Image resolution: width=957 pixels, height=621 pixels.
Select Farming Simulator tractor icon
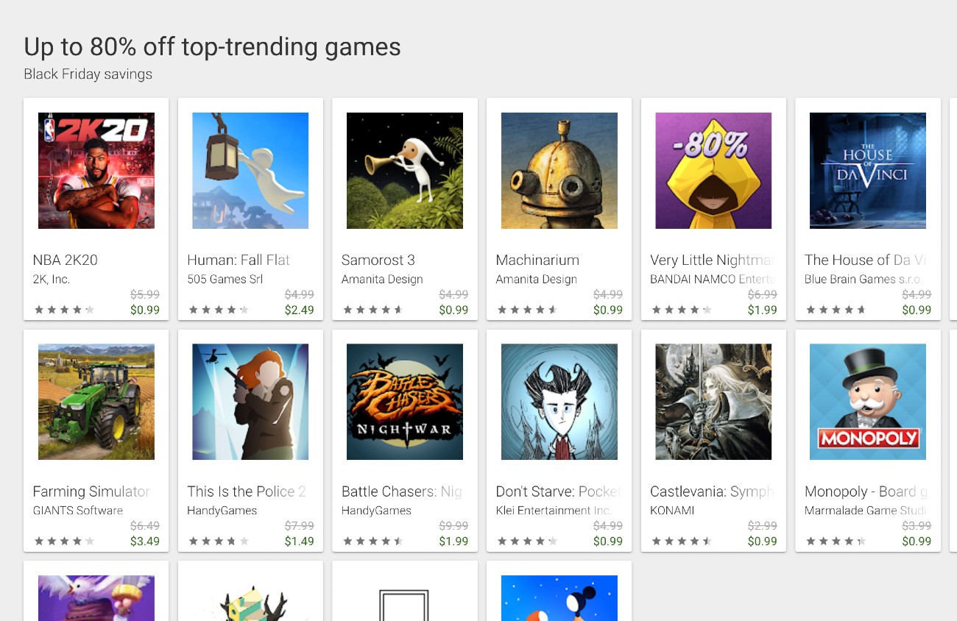tap(96, 402)
